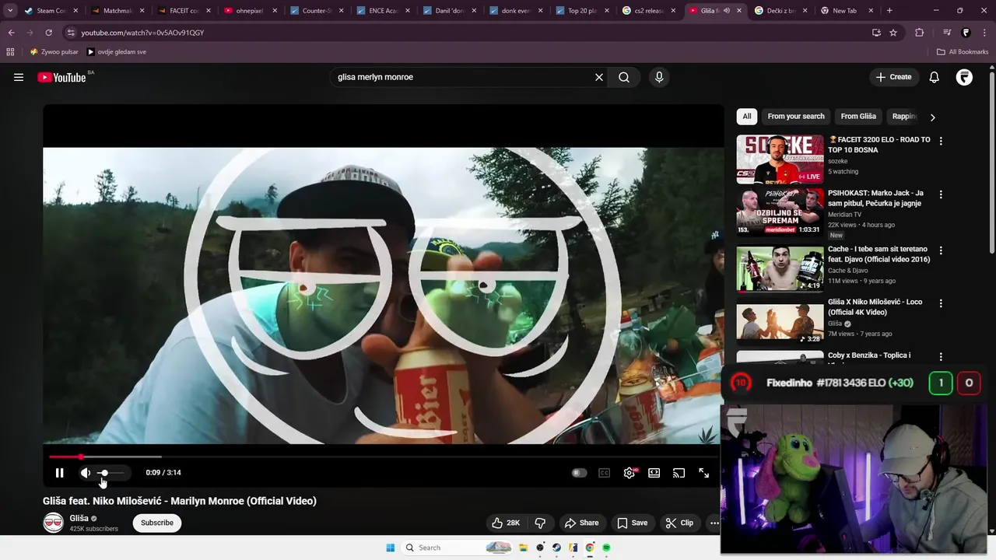Switch to theater mode
This screenshot has height=560, width=996.
tap(654, 473)
